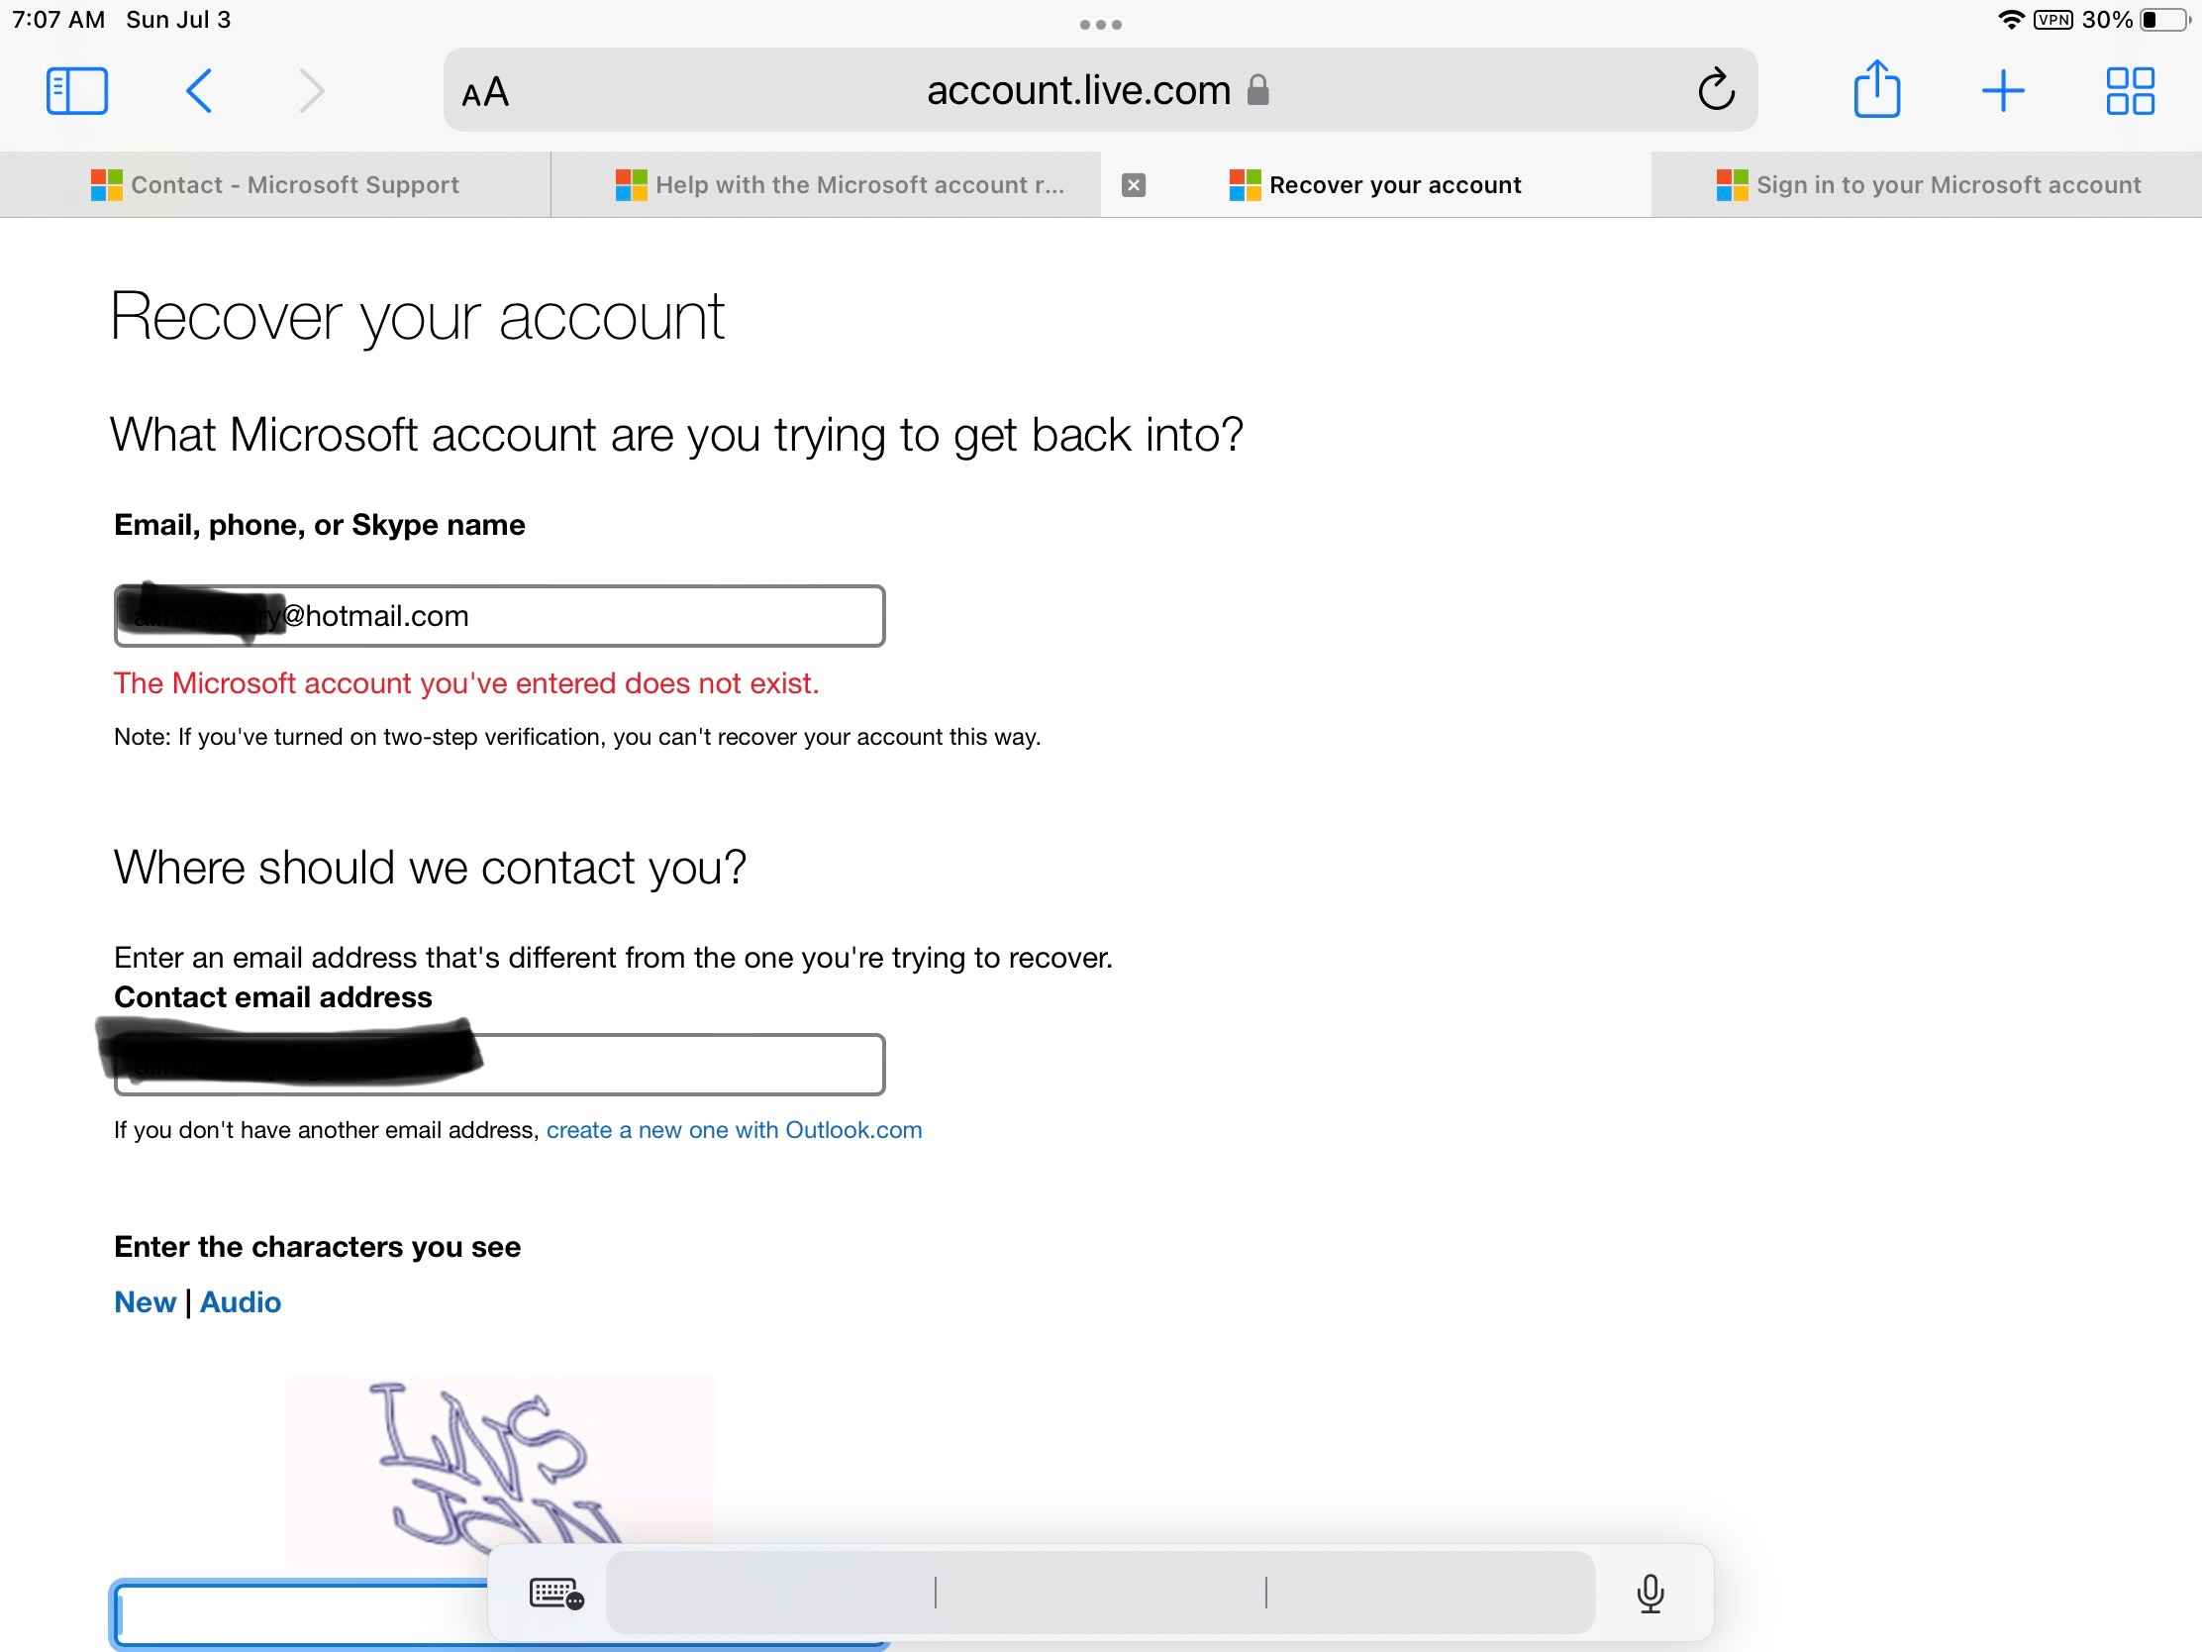This screenshot has width=2202, height=1652.
Task: Tap the keyboard bar suggestion area
Action: [x=1100, y=1594]
